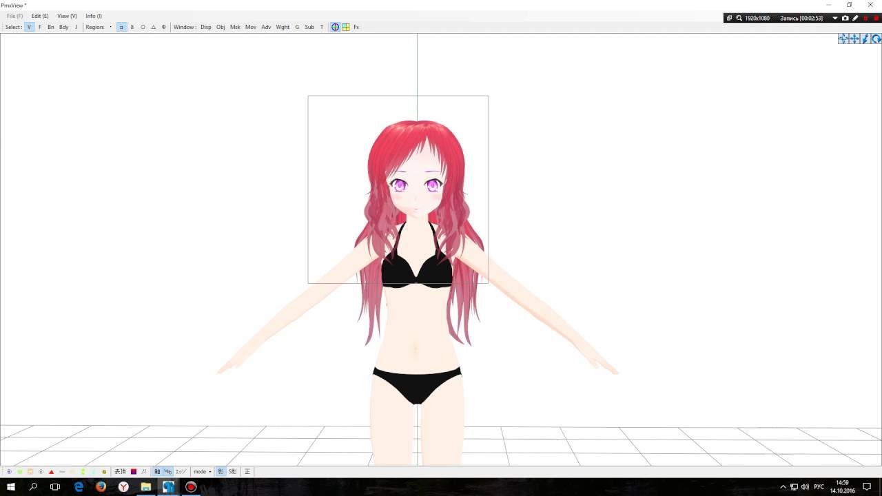This screenshot has width=882, height=496.
Task: Toggle the Bn bone select mode
Action: [x=51, y=27]
